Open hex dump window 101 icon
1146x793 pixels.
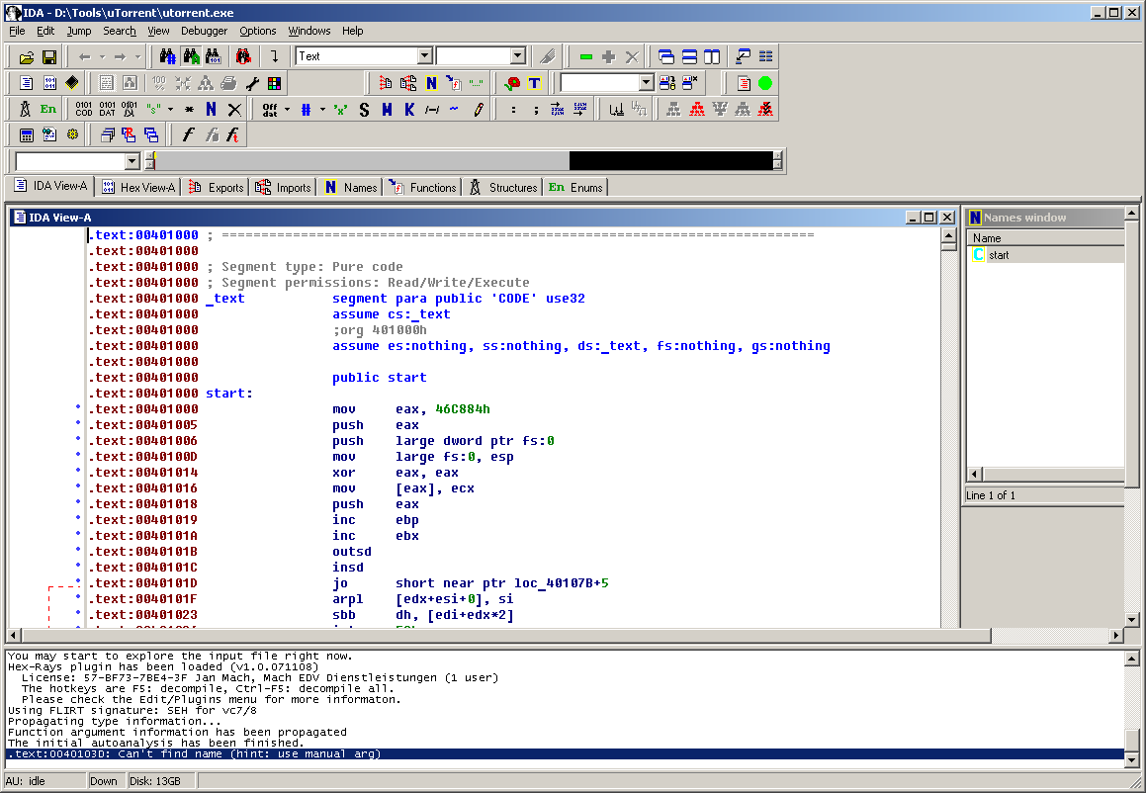[x=49, y=83]
